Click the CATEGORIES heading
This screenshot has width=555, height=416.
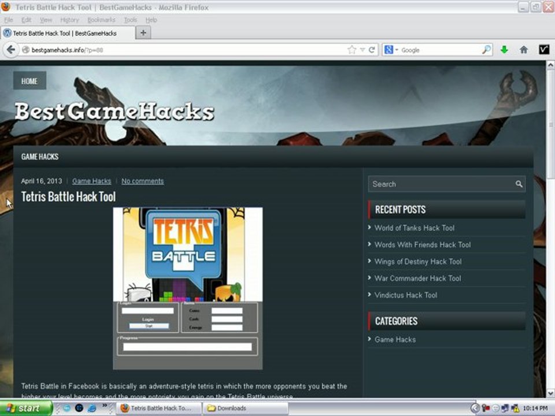click(396, 321)
